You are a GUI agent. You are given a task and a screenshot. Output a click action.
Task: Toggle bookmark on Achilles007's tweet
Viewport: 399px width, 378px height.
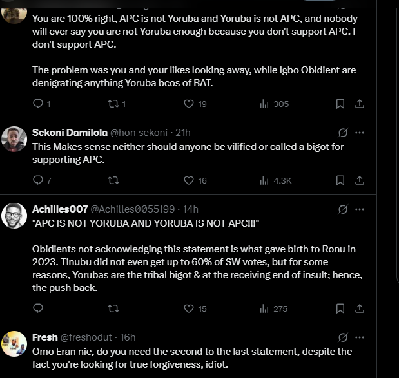pyautogui.click(x=340, y=308)
